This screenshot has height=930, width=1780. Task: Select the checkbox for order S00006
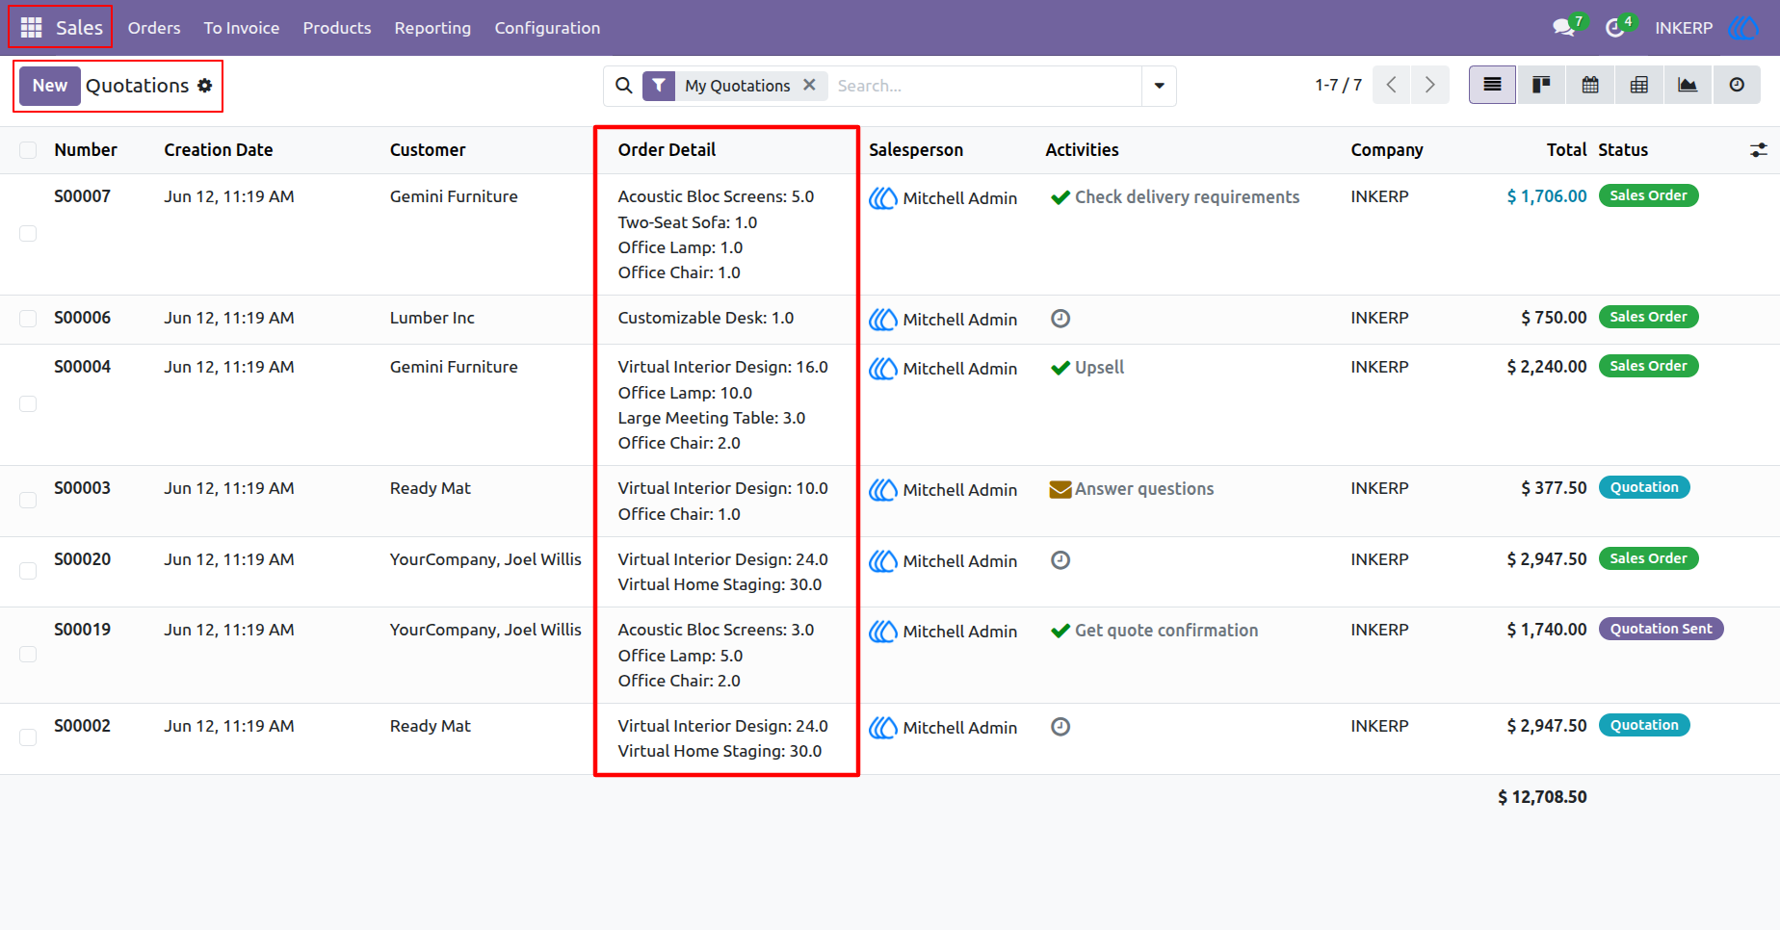tap(28, 319)
